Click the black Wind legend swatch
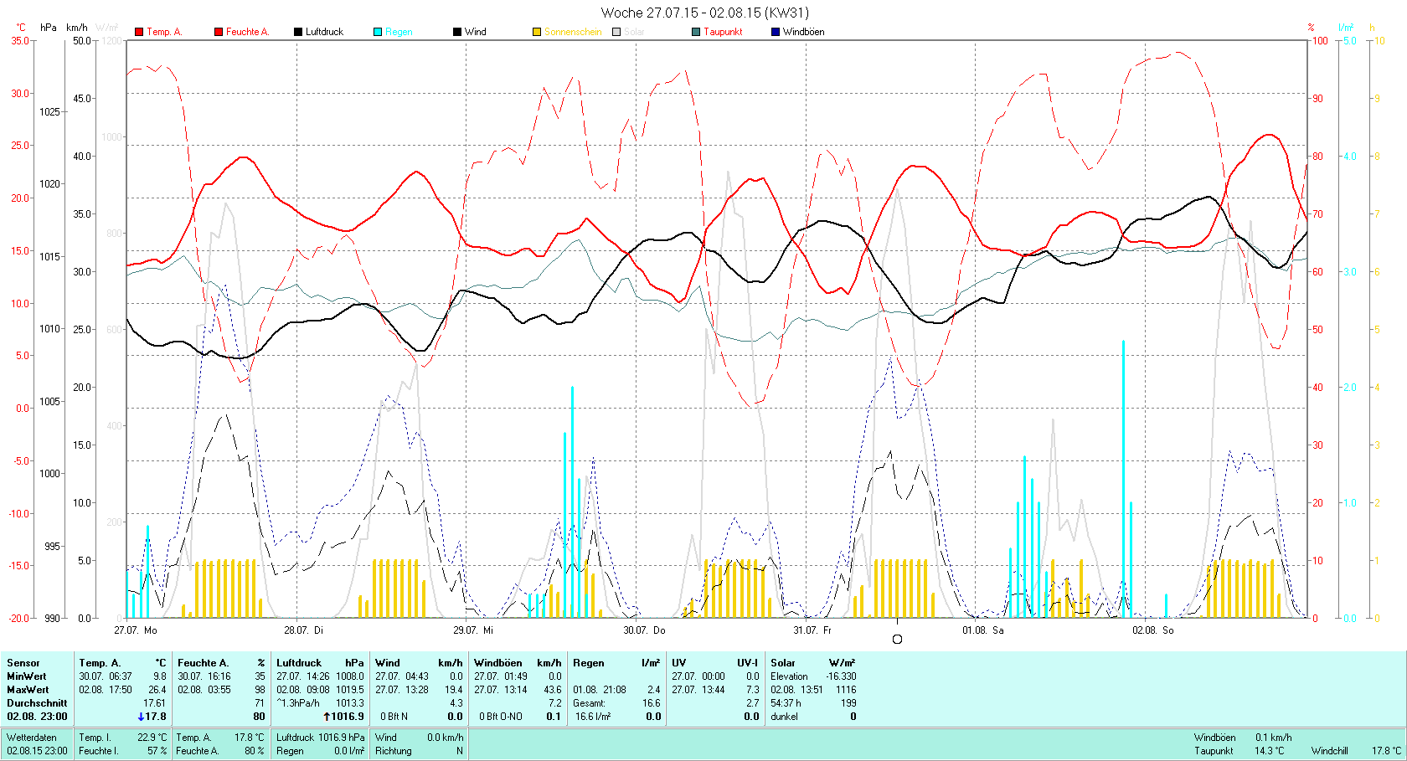The width and height of the screenshot is (1407, 761). tap(457, 32)
